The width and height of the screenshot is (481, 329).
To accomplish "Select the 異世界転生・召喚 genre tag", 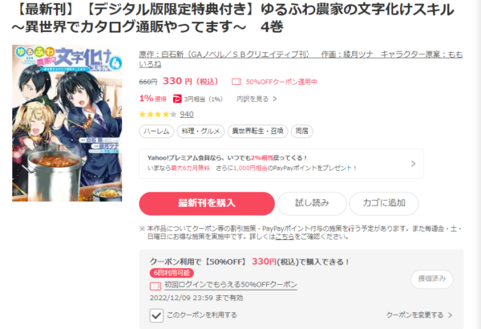I will [257, 131].
